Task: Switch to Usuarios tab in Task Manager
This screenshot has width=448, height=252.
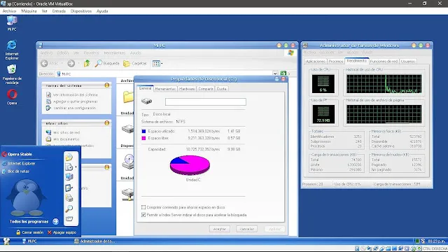Action: click(x=407, y=62)
